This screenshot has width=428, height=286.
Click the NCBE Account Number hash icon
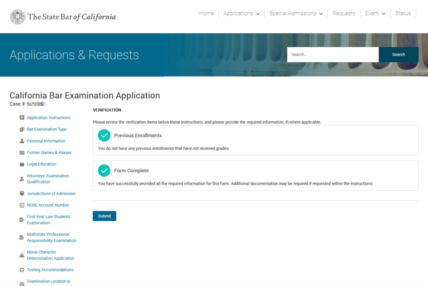click(22, 205)
